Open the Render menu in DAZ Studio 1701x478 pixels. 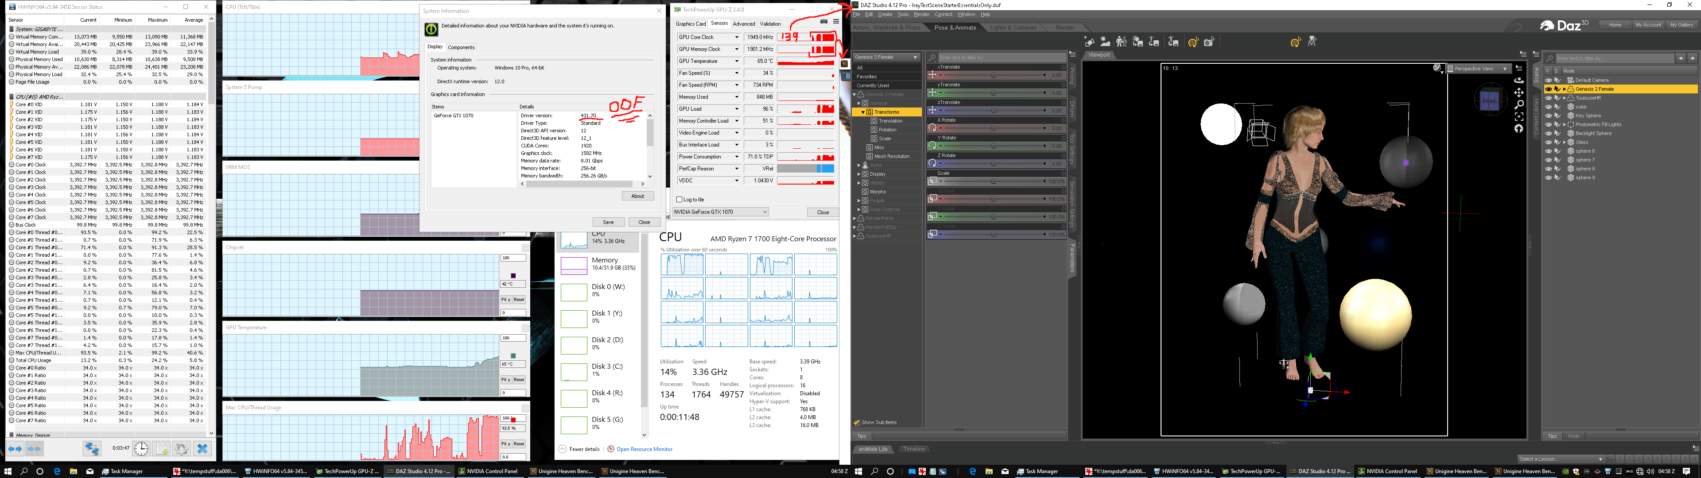921,15
